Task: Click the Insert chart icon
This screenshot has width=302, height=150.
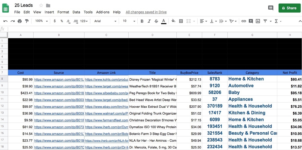Action: coord(258,21)
